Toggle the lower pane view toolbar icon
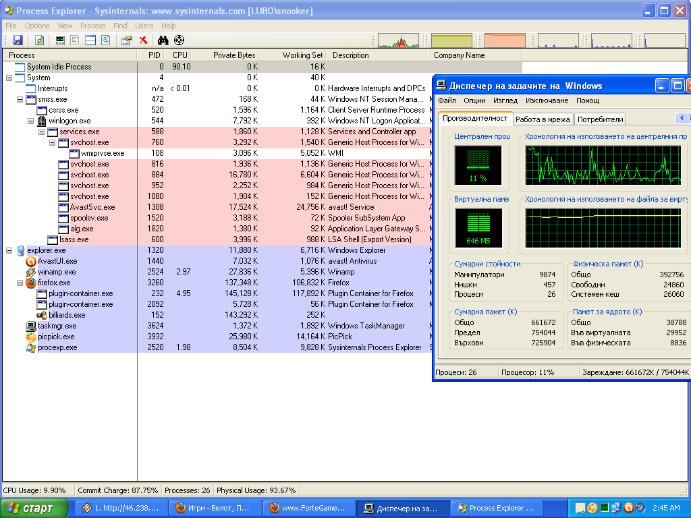 click(90, 40)
